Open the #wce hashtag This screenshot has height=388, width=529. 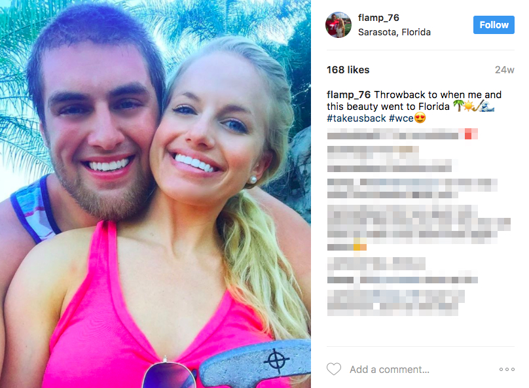click(401, 118)
